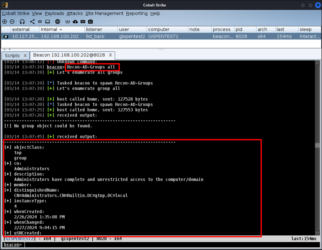The image size is (322, 250).
Task: Close the Beacon tab with its X
Action: click(110, 55)
